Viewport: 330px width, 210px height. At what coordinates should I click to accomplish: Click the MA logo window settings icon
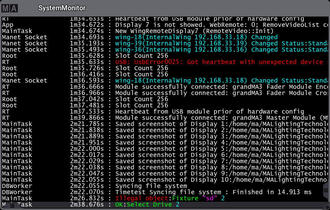[10, 8]
